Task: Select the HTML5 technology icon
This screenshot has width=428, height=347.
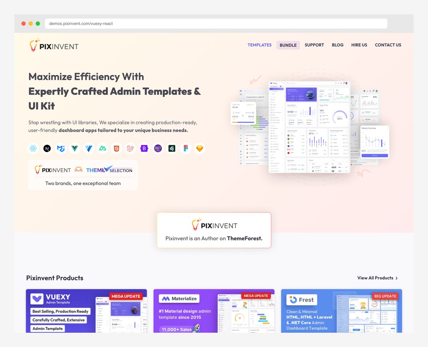Action: pos(116,148)
